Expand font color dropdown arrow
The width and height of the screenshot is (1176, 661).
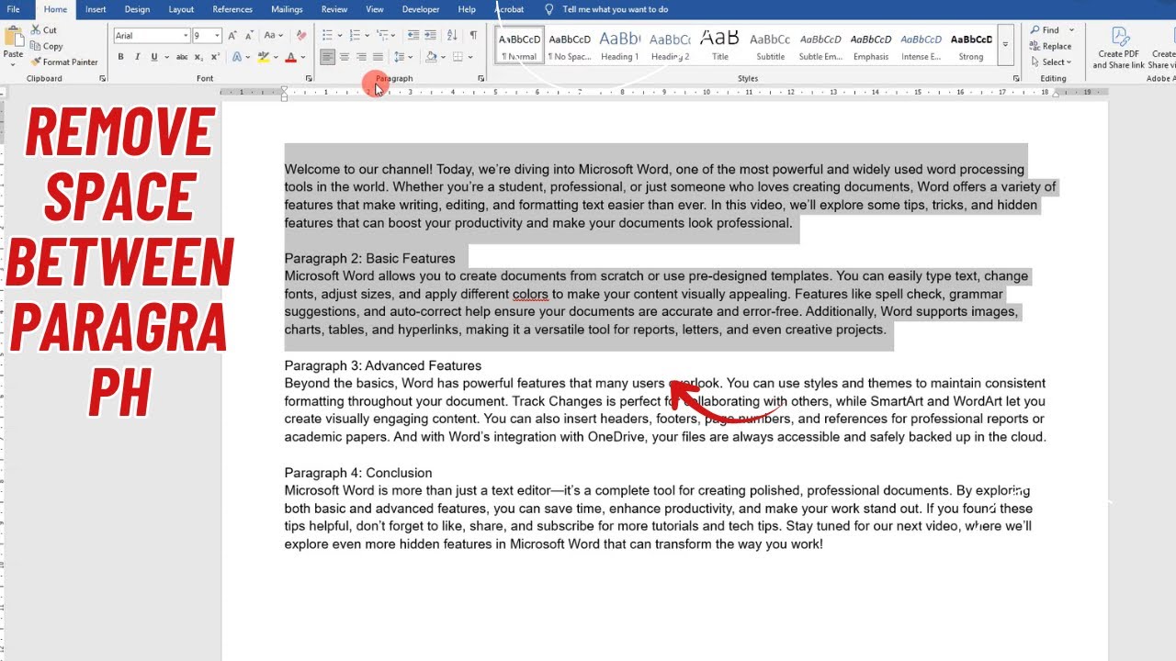click(302, 57)
